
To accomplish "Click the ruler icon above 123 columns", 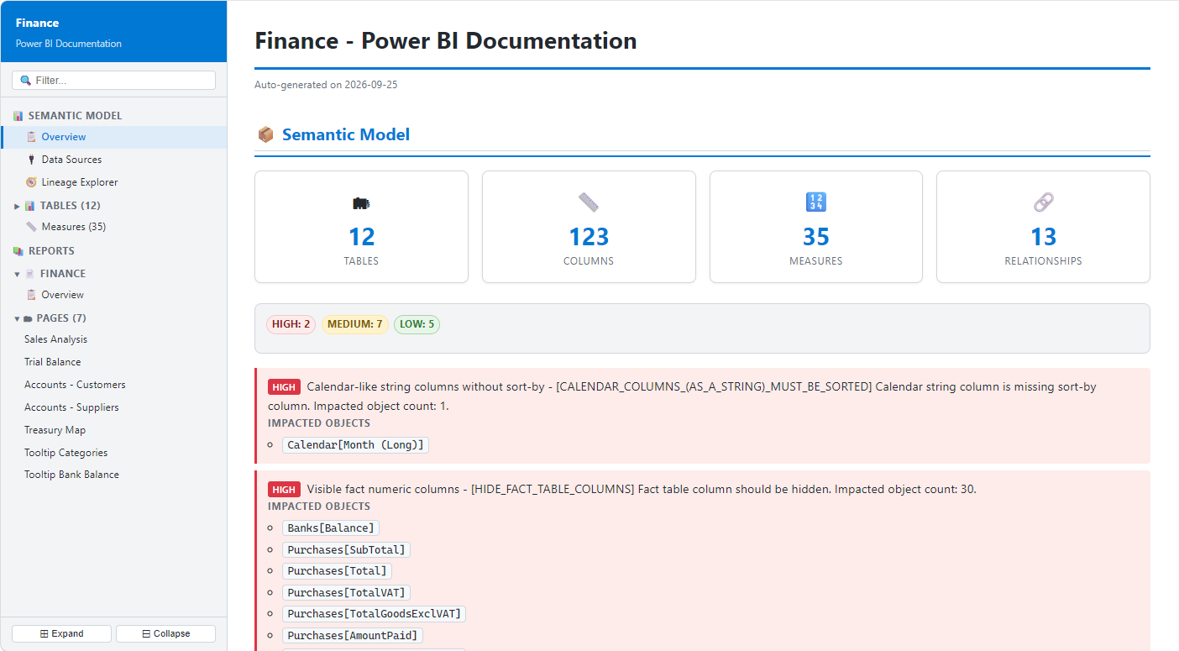I will pos(589,202).
